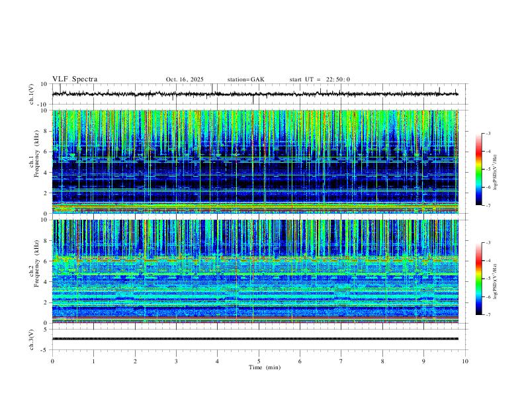Click the 'VLF Spectra' plot title

75,79
